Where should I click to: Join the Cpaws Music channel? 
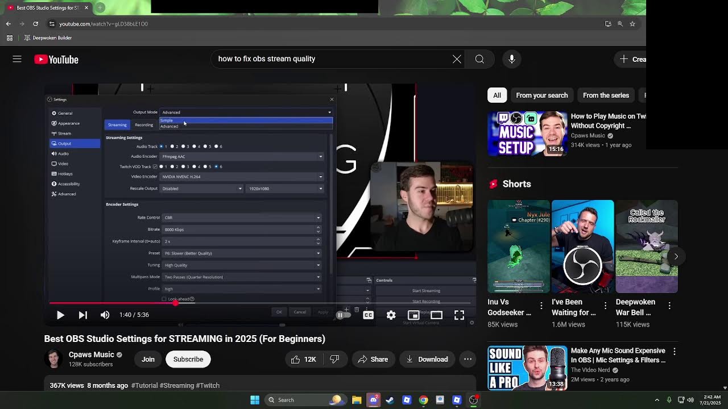(x=148, y=359)
